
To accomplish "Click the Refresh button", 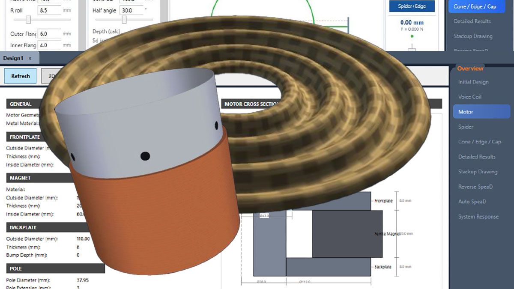I will click(x=21, y=76).
